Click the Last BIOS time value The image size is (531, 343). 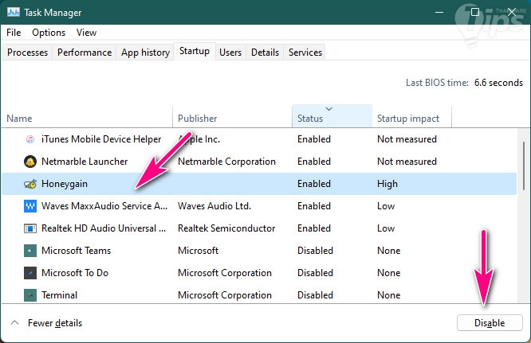click(x=498, y=83)
